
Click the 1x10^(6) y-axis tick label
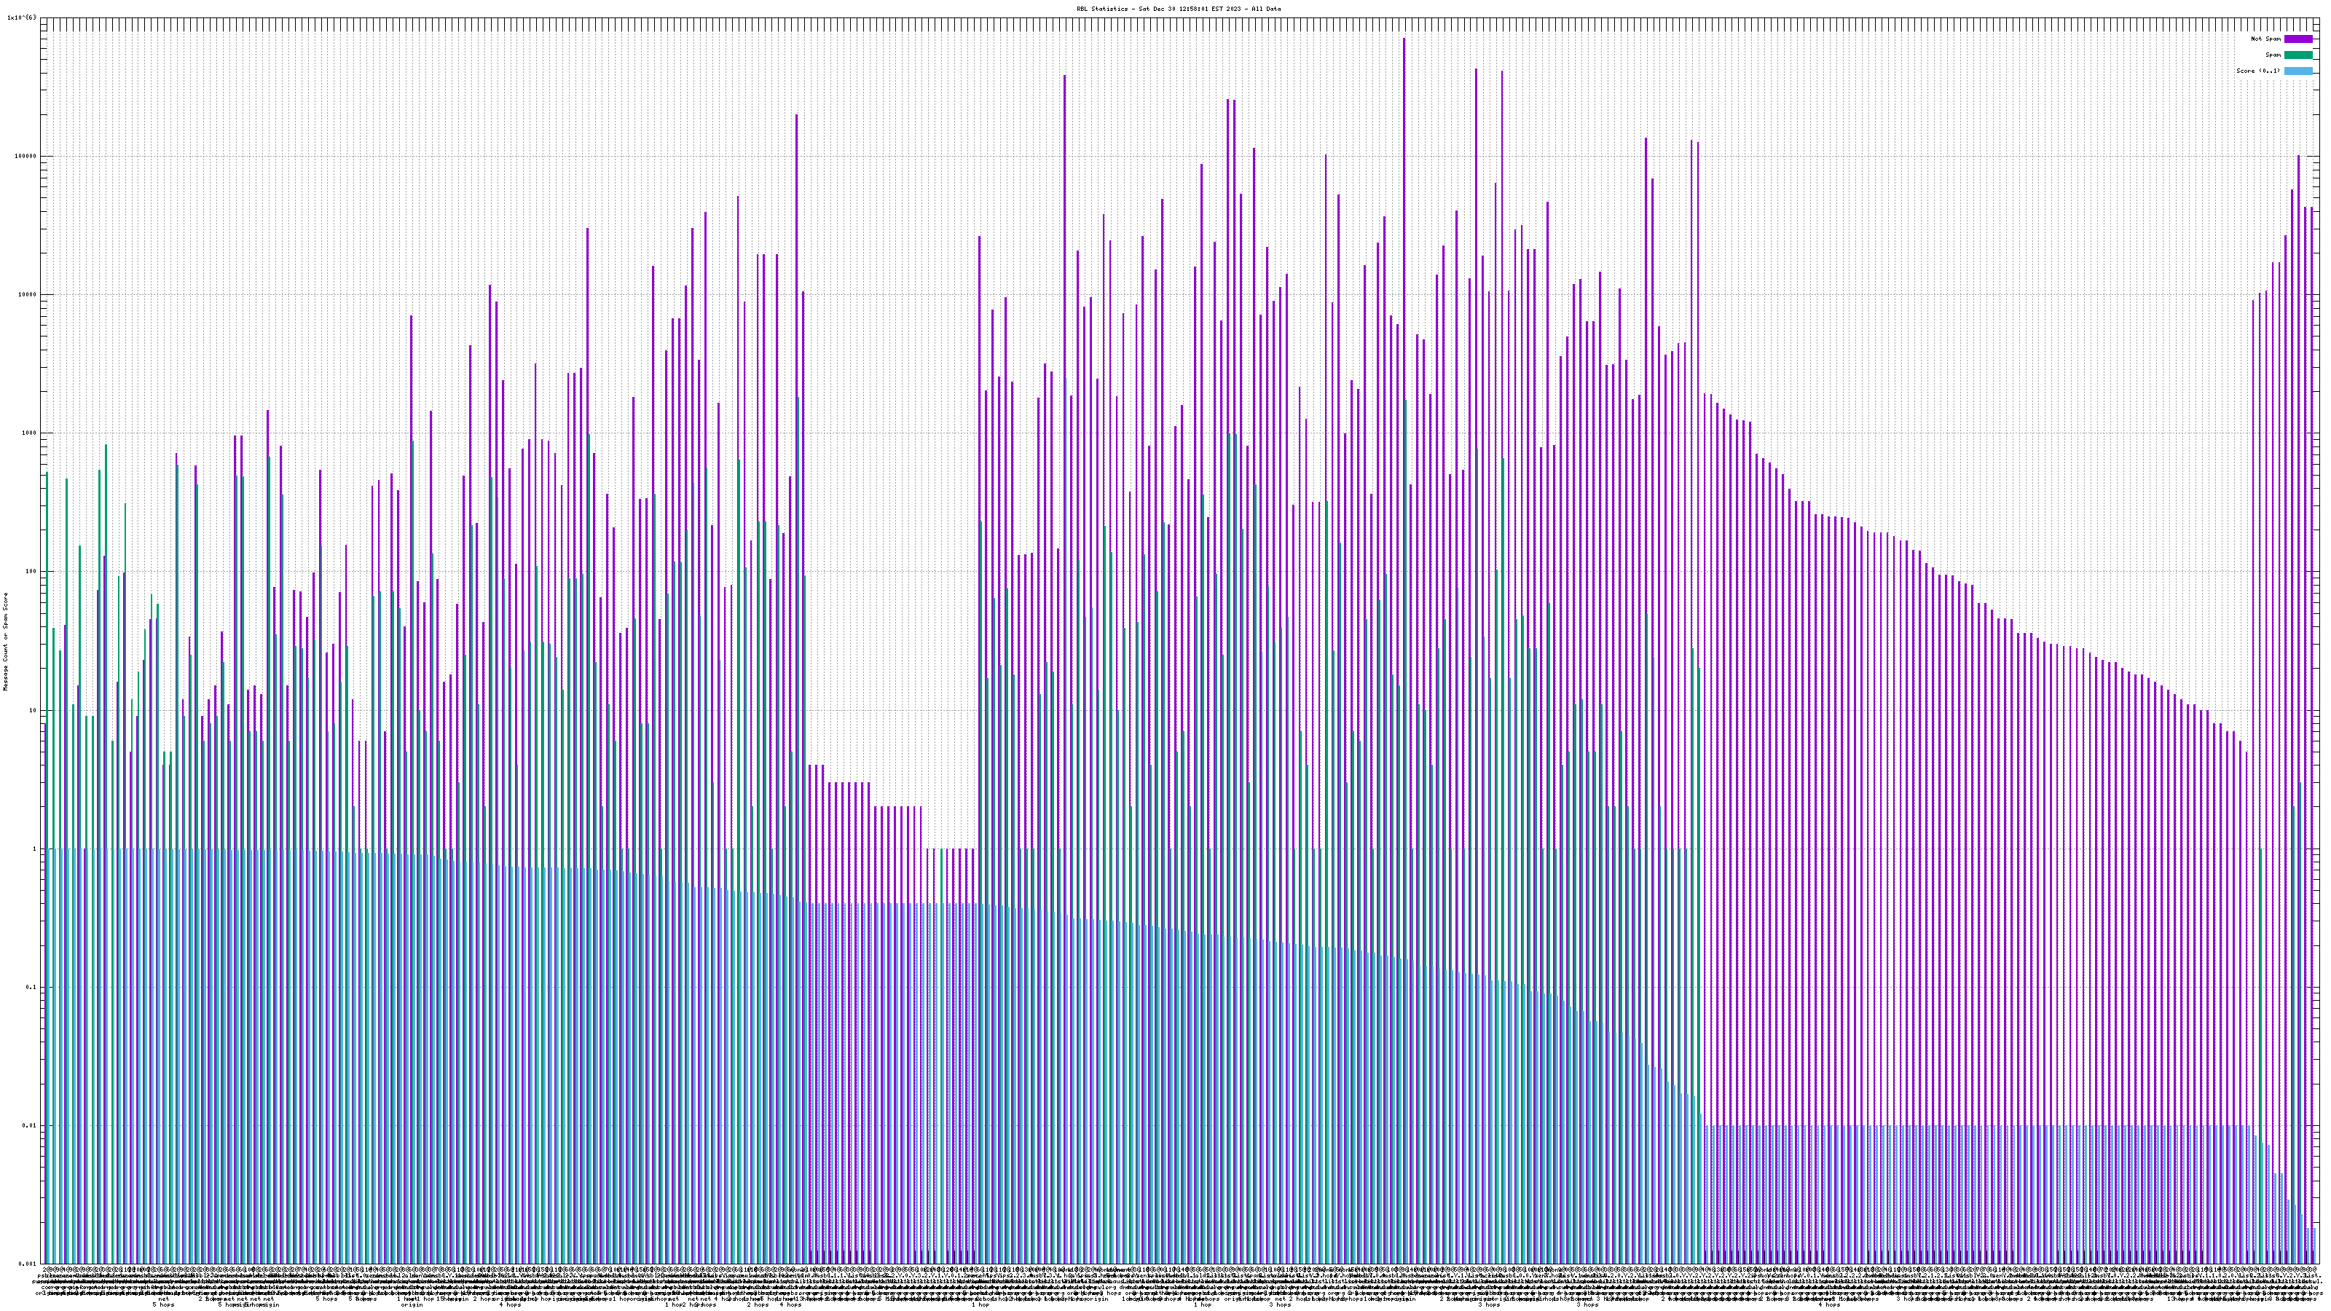click(x=22, y=18)
